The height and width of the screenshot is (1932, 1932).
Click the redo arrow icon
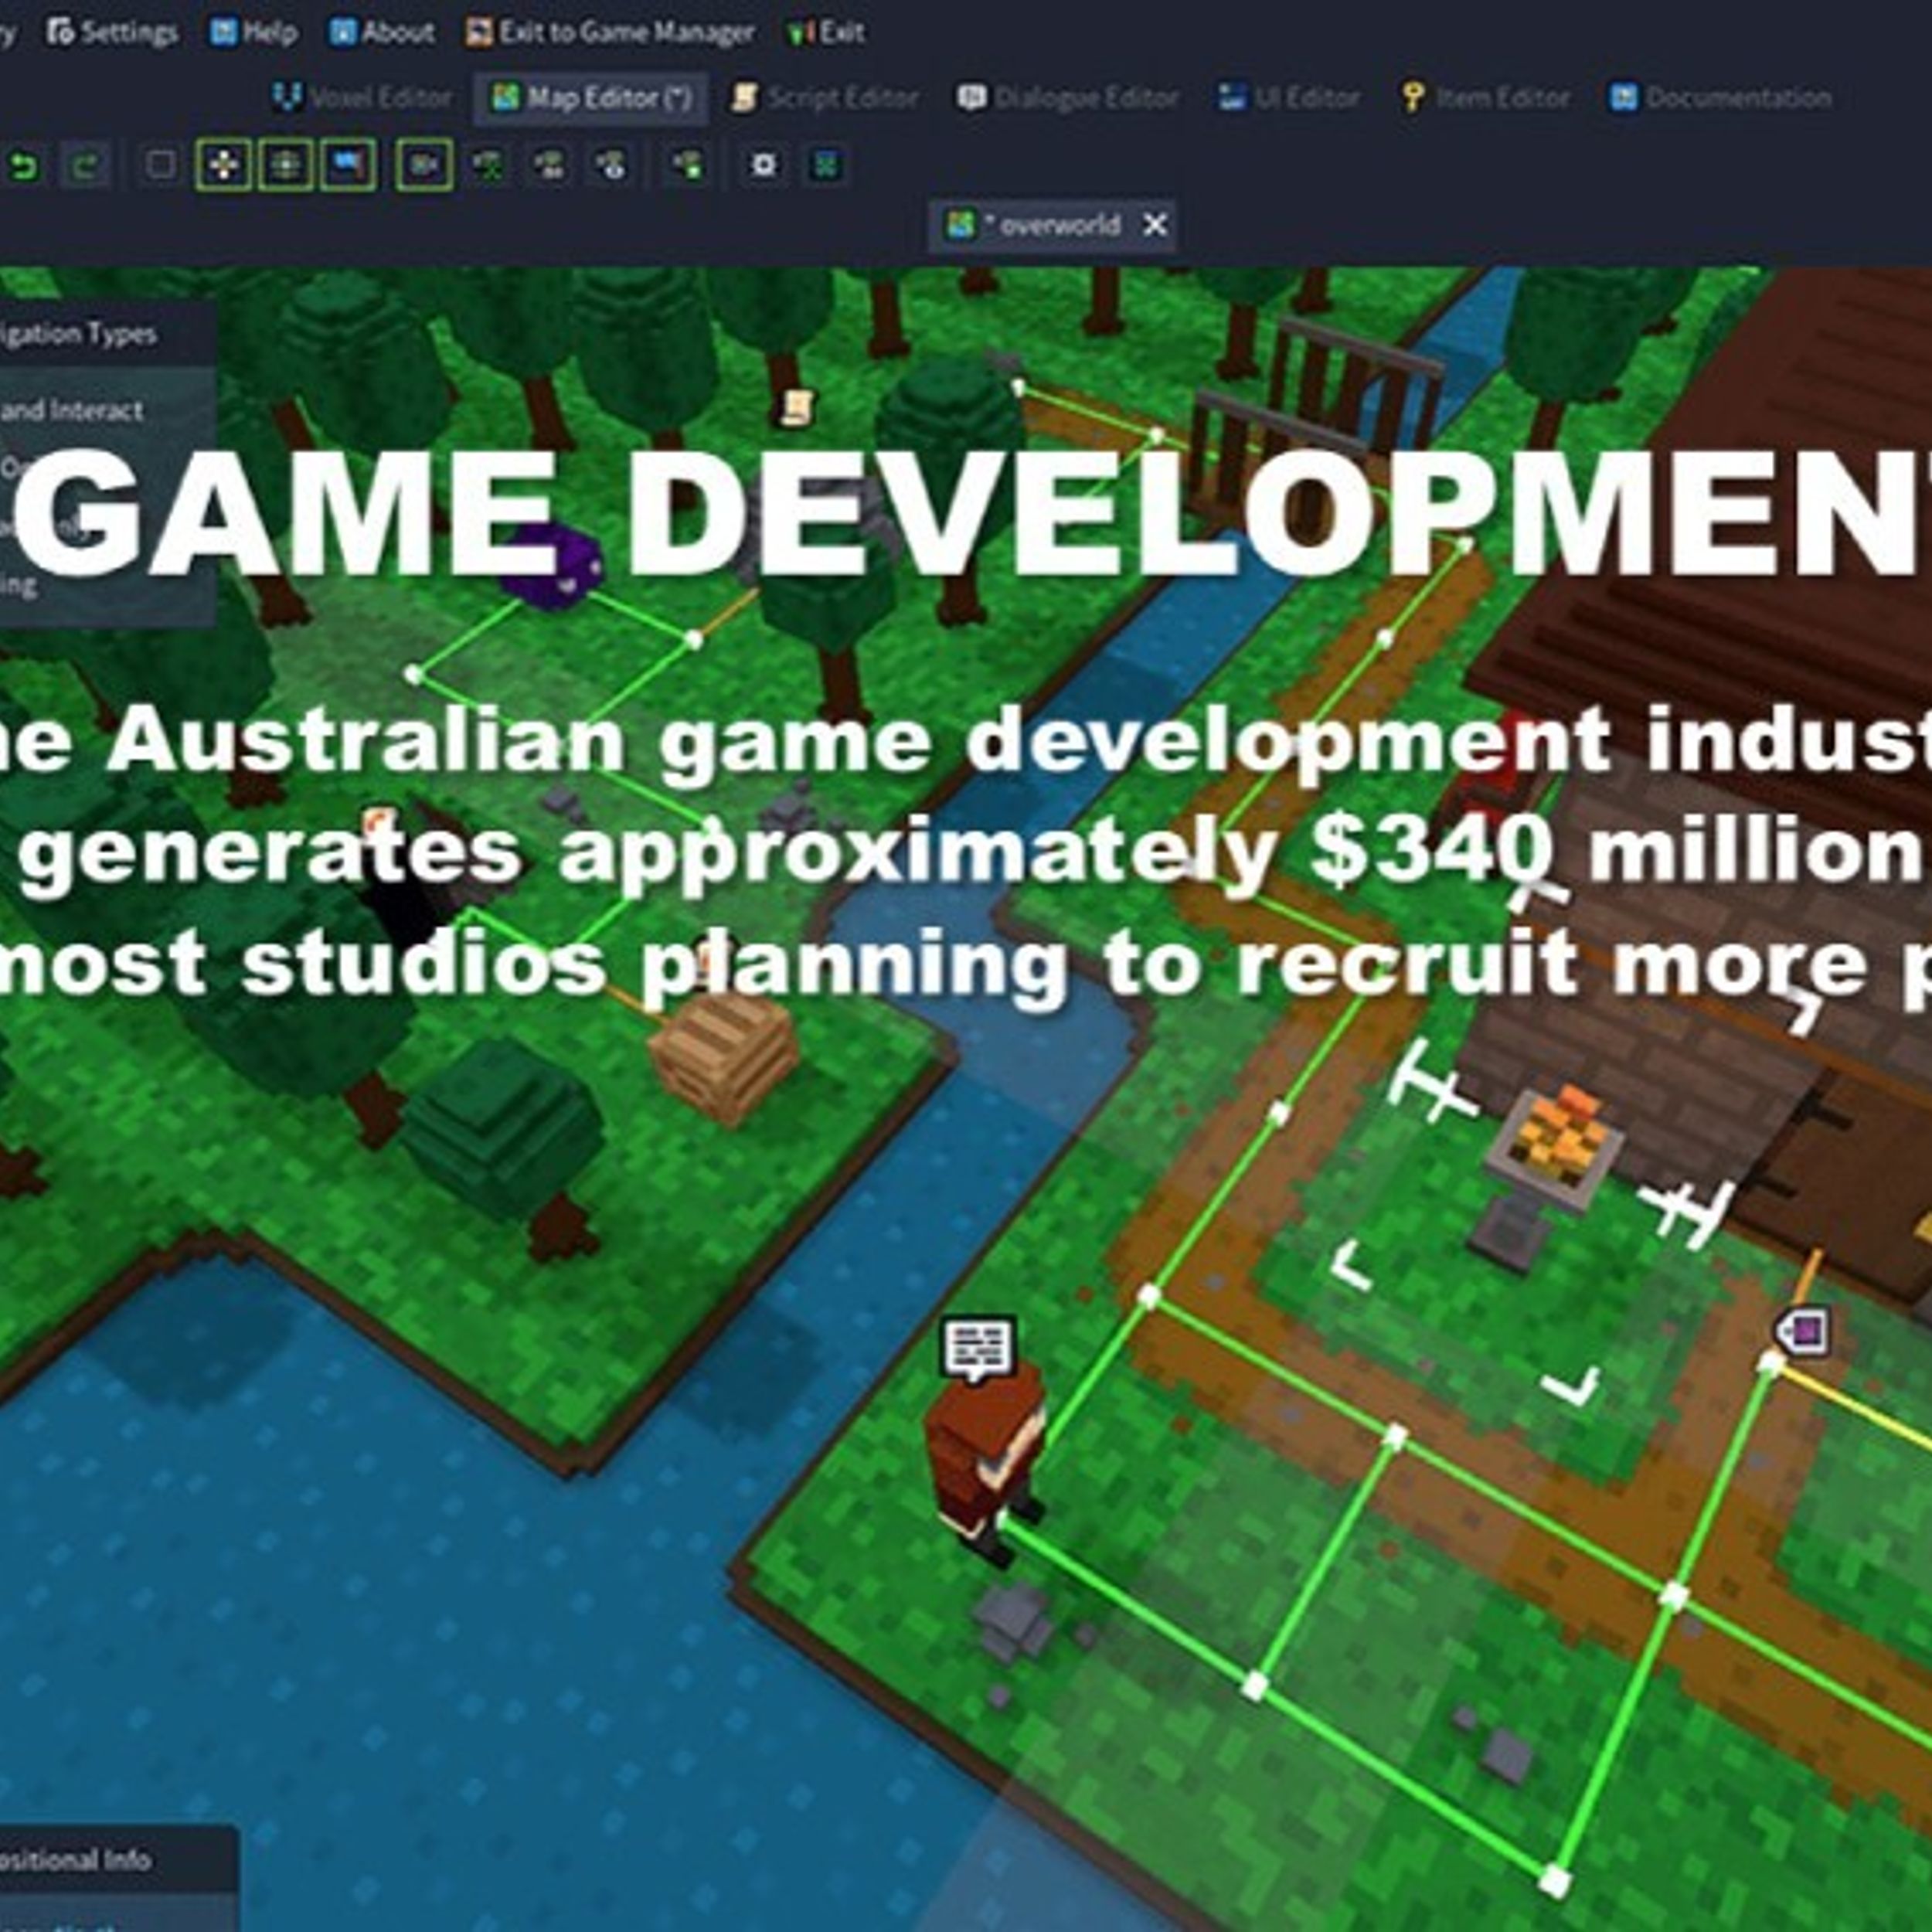(86, 165)
